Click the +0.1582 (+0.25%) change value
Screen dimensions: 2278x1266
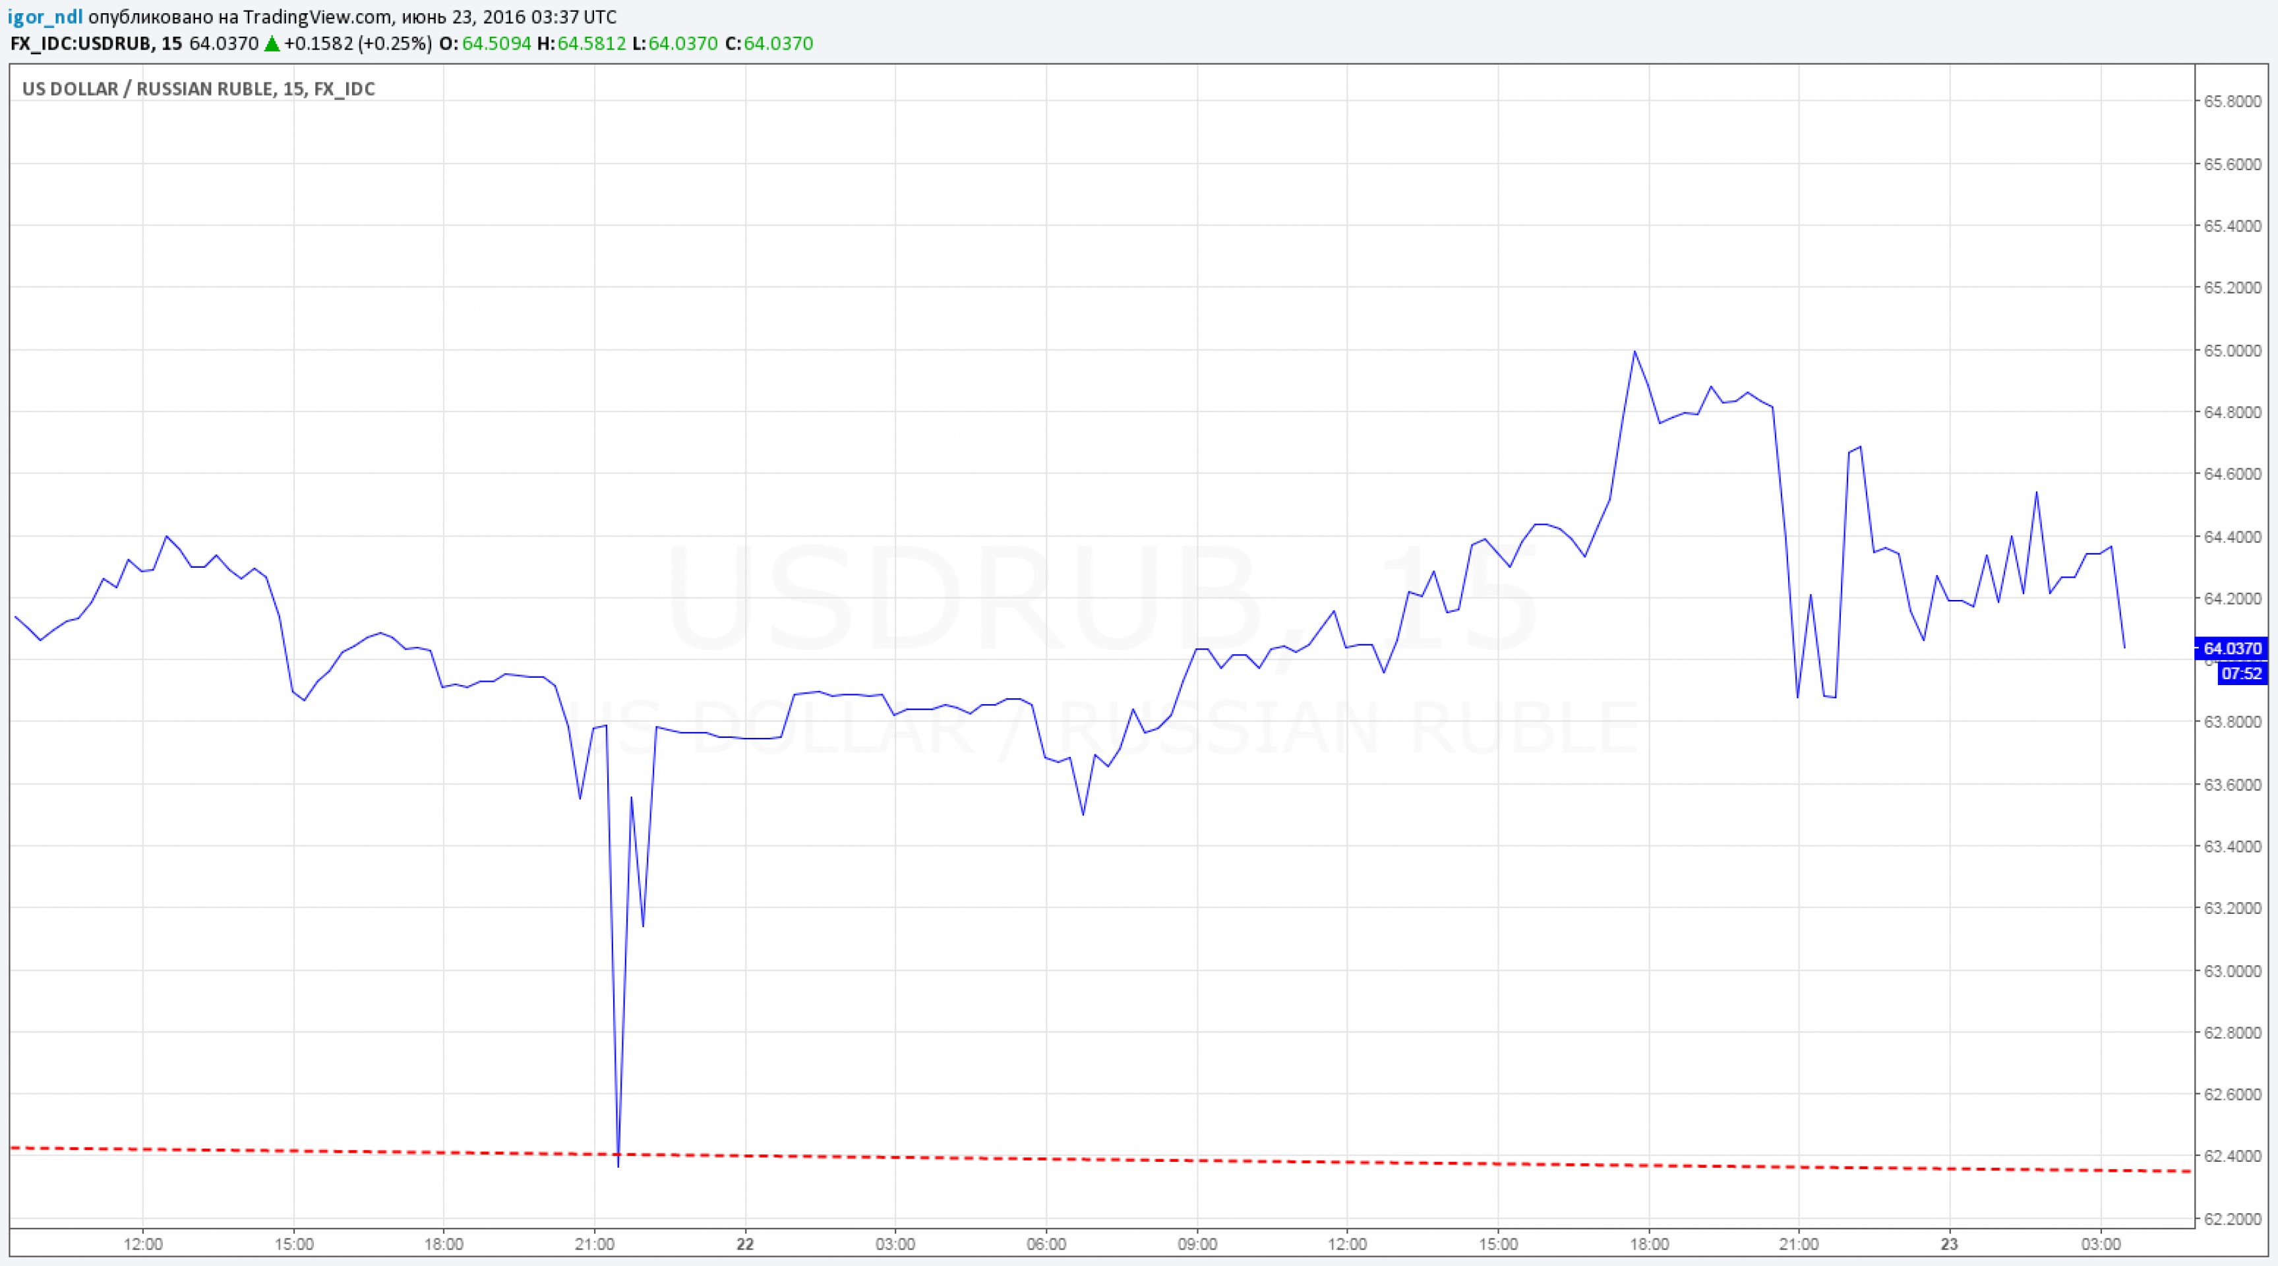(358, 44)
